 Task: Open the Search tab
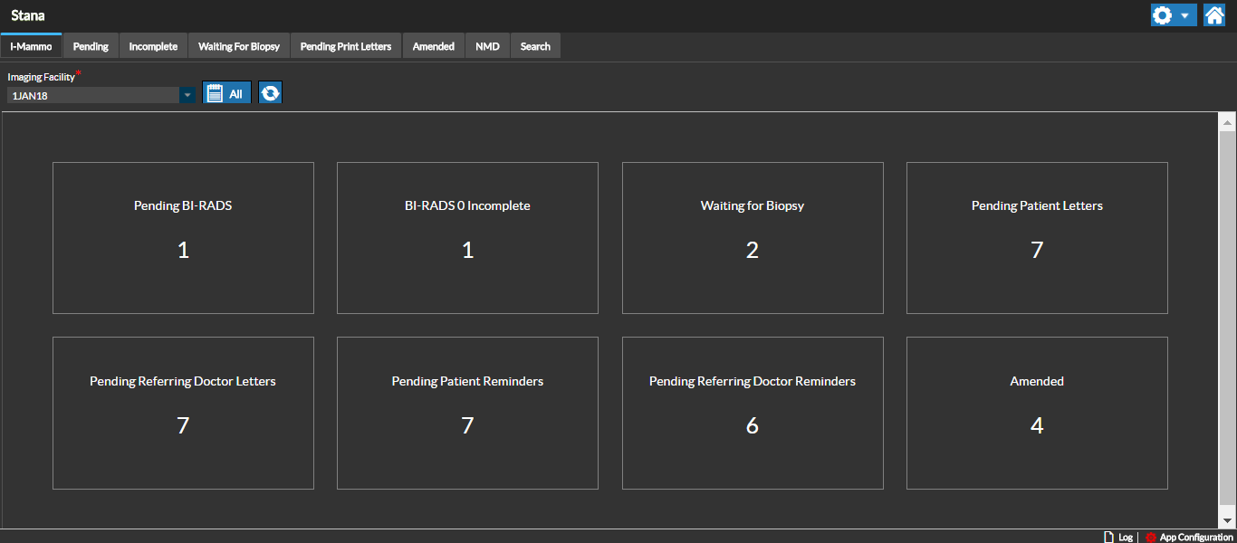[x=535, y=46]
